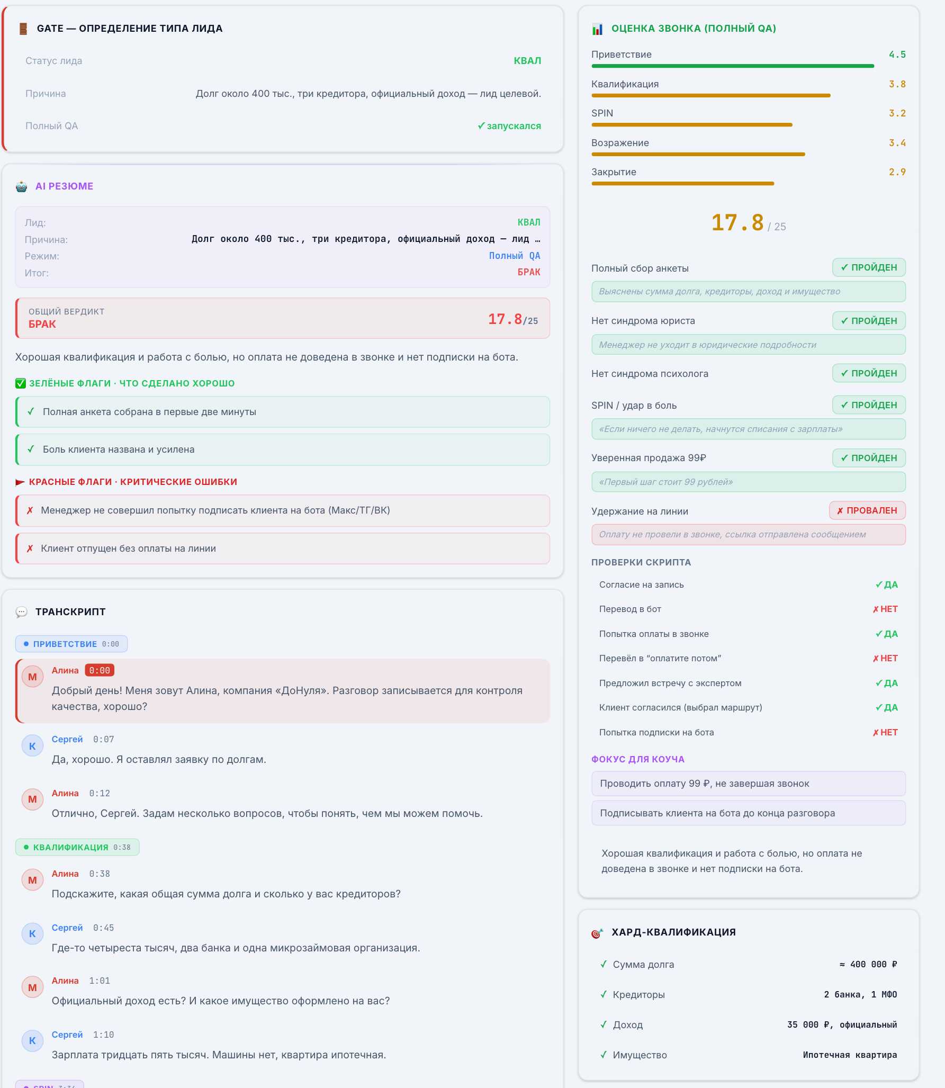
Task: Click ПРОЙДЕН badge for Полный сбор анкеты
Action: point(869,267)
